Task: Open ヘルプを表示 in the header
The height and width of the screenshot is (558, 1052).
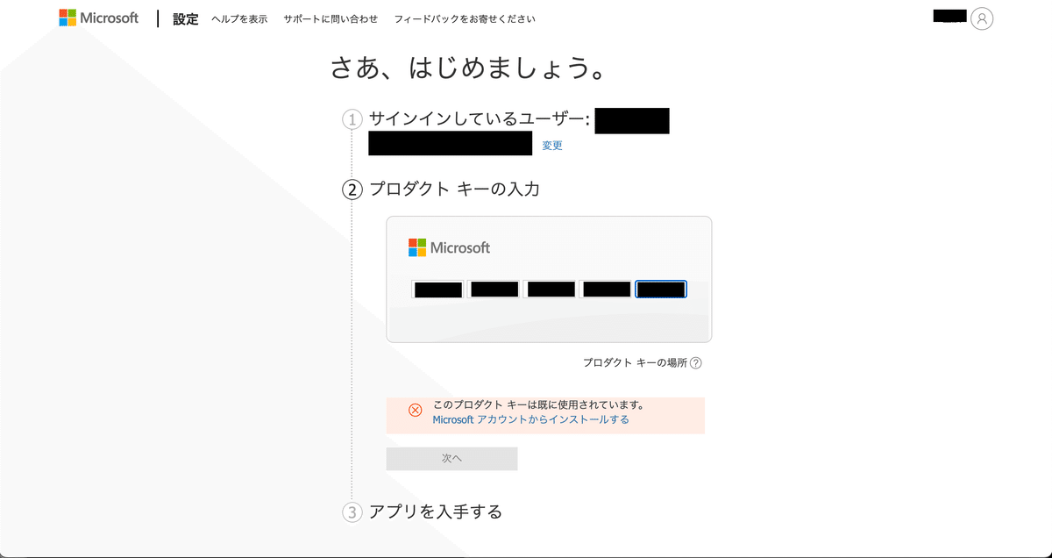Action: [x=239, y=19]
